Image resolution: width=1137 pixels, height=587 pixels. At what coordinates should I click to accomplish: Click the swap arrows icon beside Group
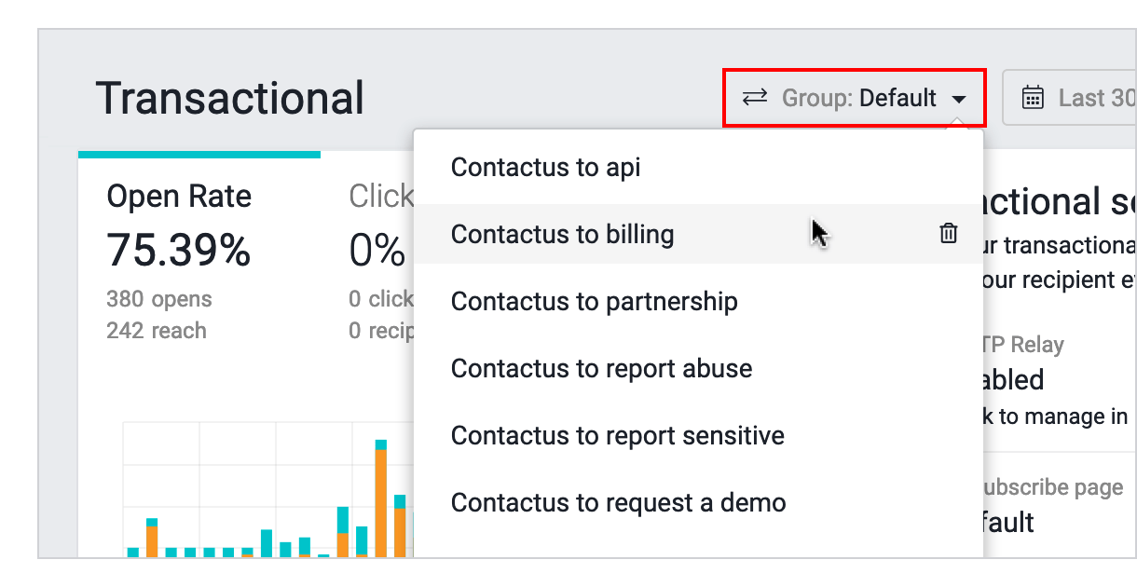click(755, 97)
